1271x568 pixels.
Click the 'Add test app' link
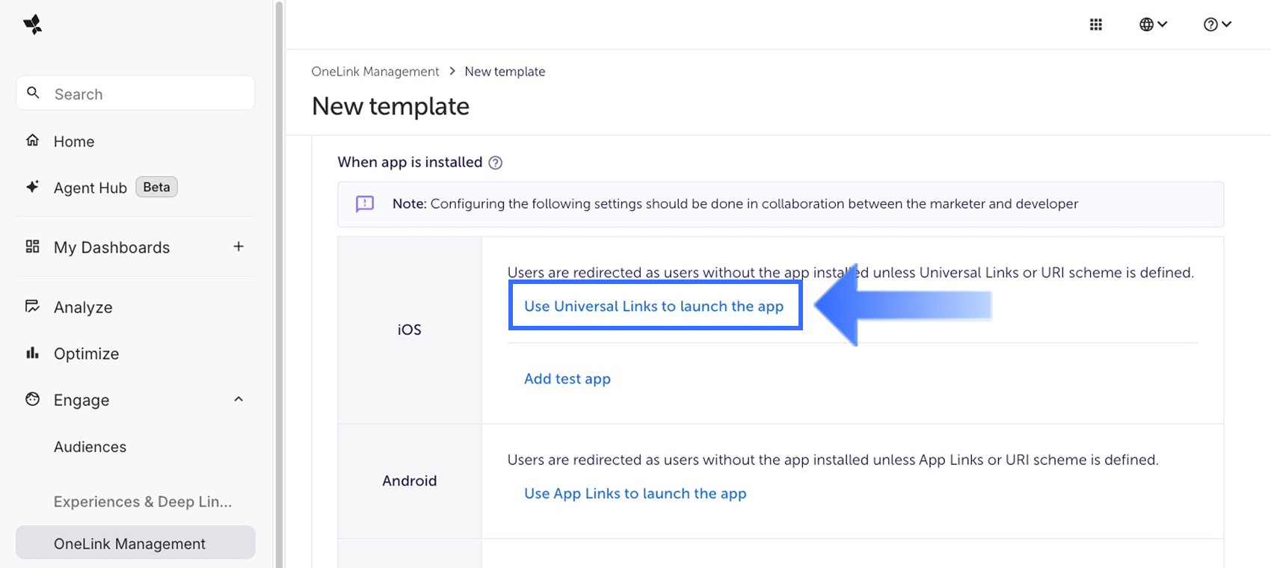pyautogui.click(x=567, y=379)
